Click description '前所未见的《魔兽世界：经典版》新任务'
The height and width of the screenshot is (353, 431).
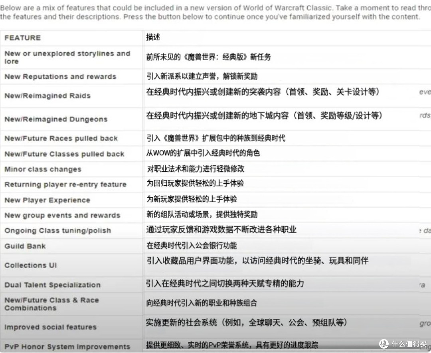(x=209, y=57)
